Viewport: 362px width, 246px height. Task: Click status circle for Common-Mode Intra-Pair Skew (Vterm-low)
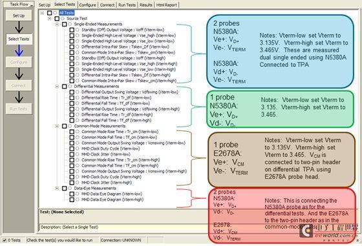[78, 52]
